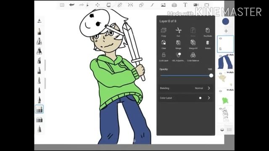Select the green hoodie layer thumbnail
This screenshot has width=269, height=151.
coord(225,97)
